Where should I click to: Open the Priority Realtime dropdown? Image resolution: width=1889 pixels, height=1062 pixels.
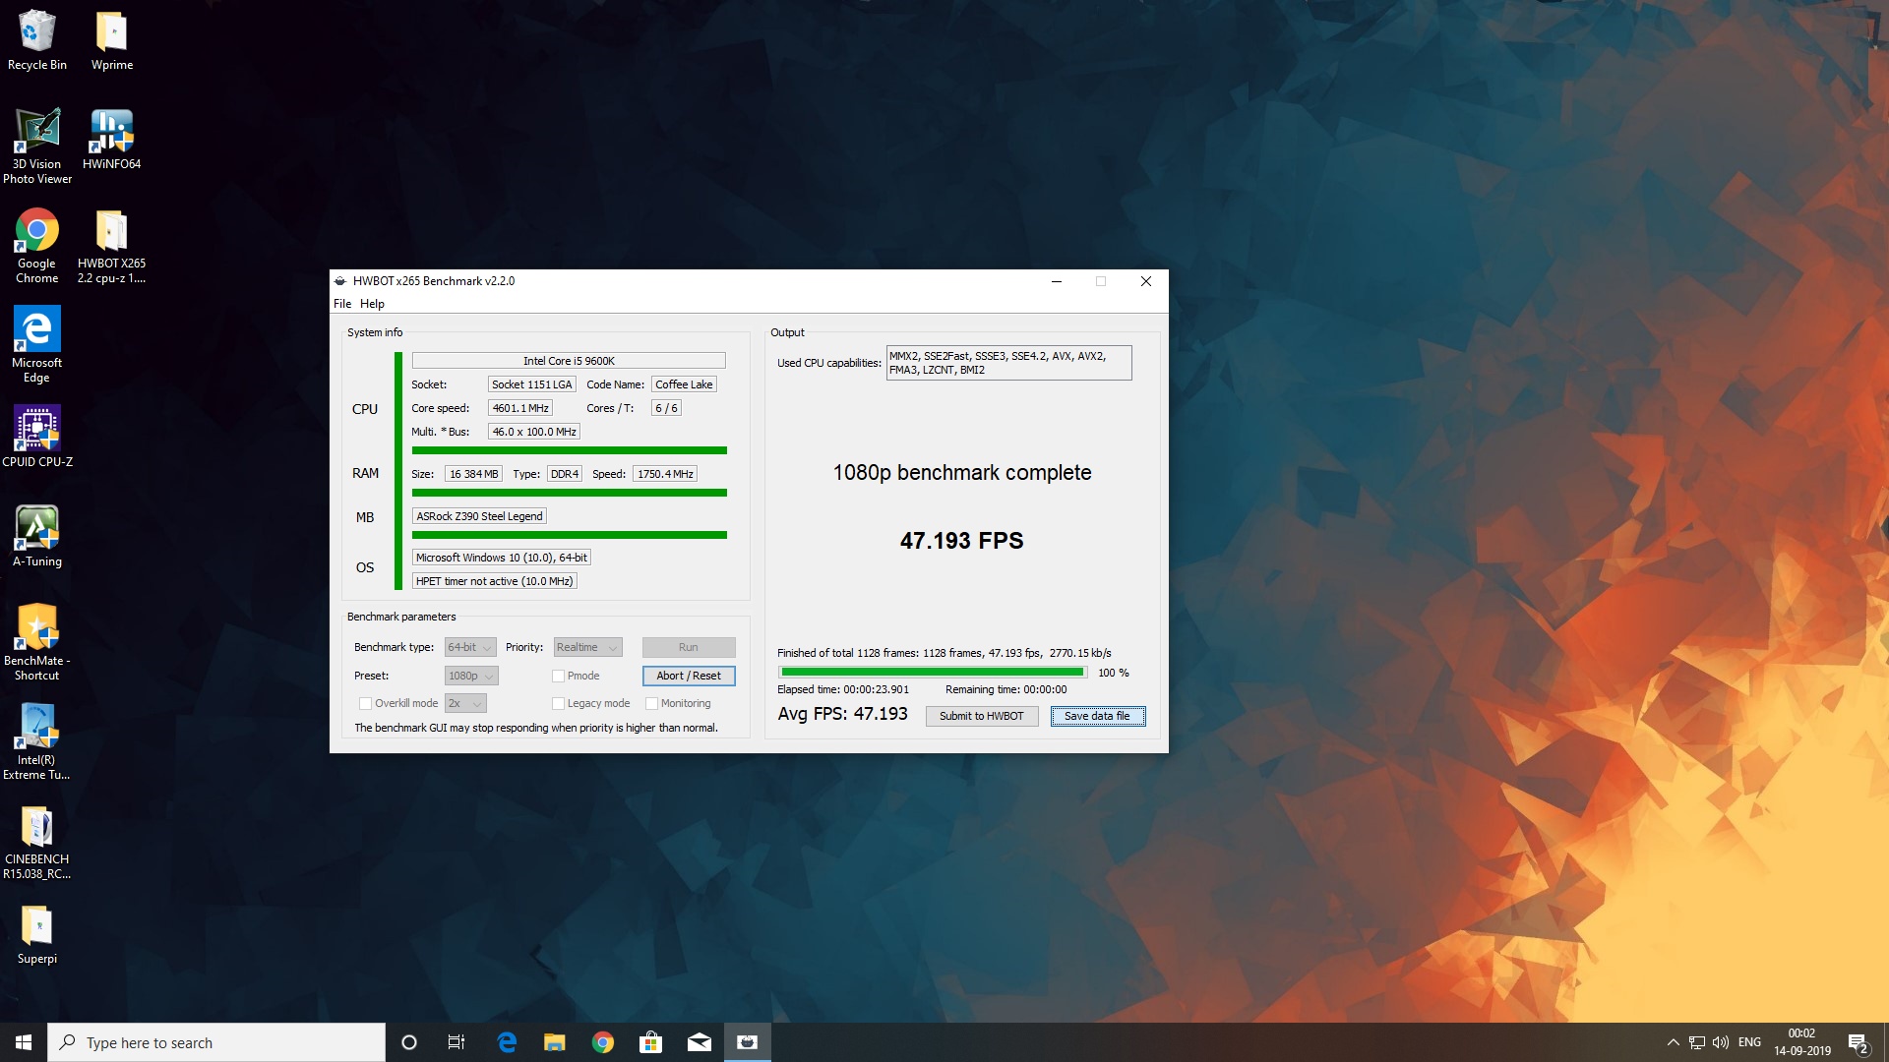(587, 647)
